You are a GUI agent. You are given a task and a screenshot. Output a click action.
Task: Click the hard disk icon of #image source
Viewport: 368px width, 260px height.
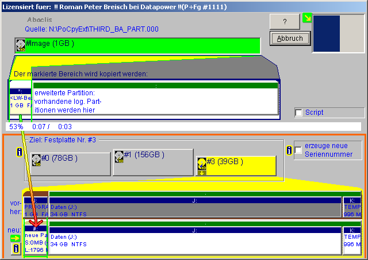21,45
